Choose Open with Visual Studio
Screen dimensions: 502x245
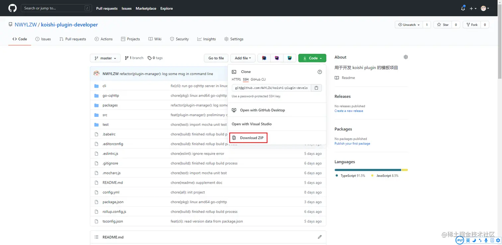tap(277, 124)
